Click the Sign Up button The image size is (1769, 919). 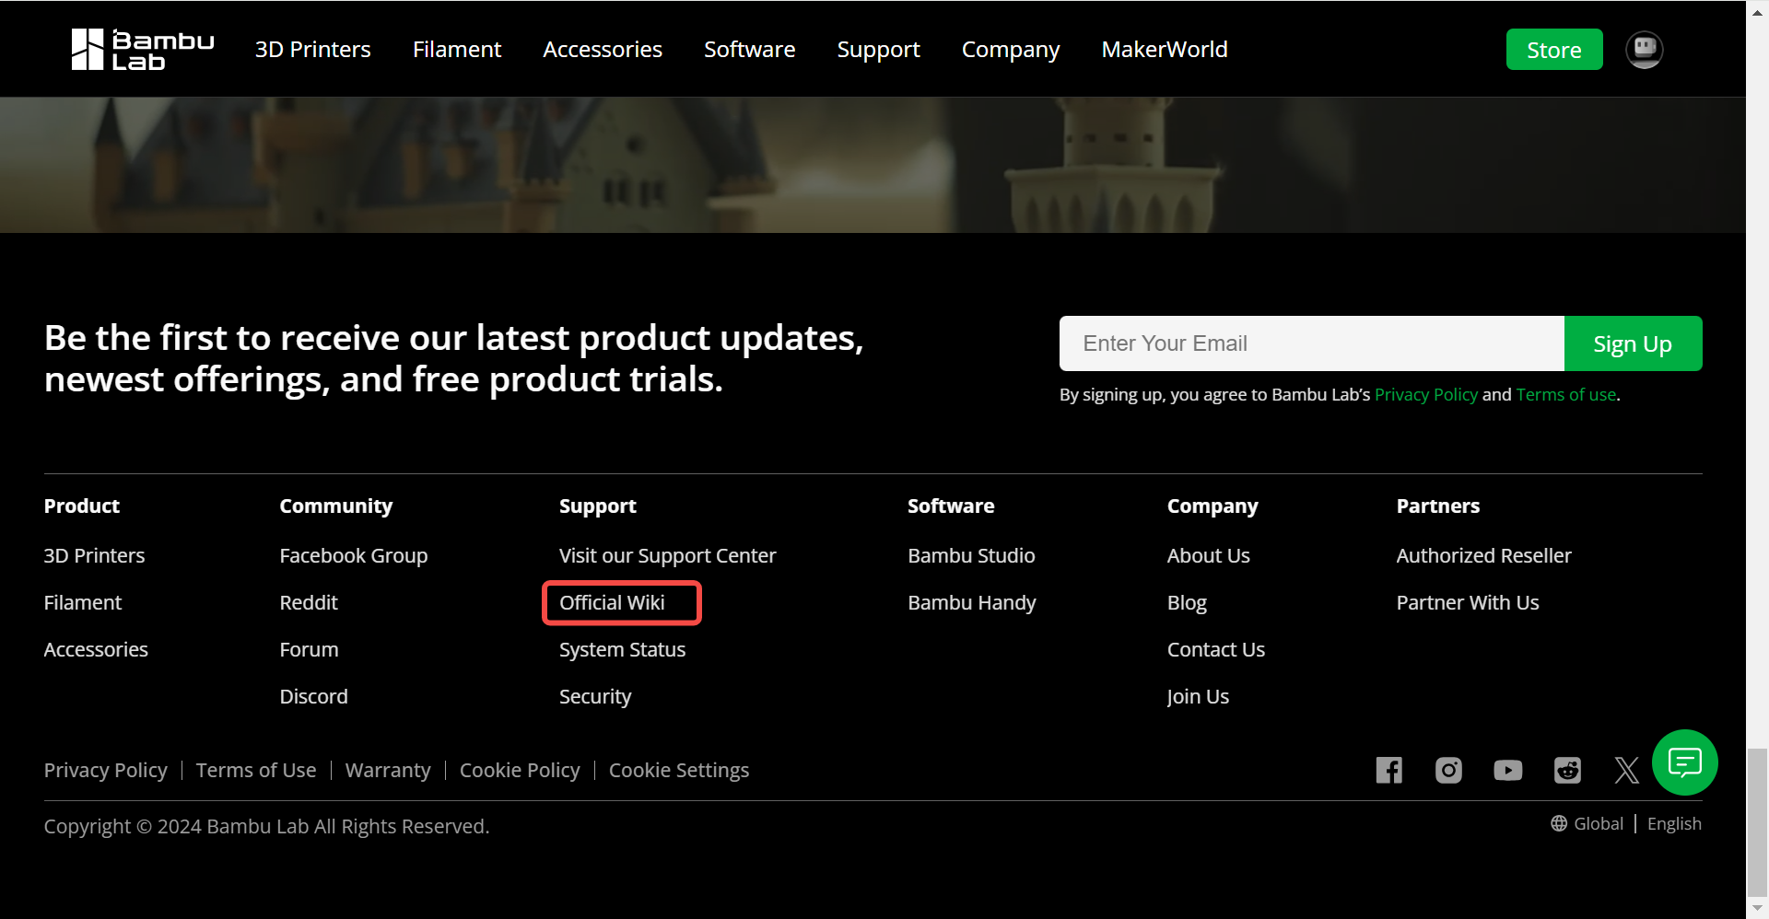pyautogui.click(x=1633, y=343)
